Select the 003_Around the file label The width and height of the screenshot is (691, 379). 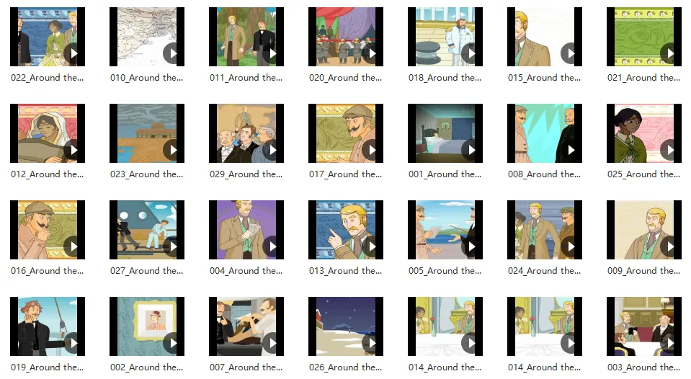coord(644,367)
